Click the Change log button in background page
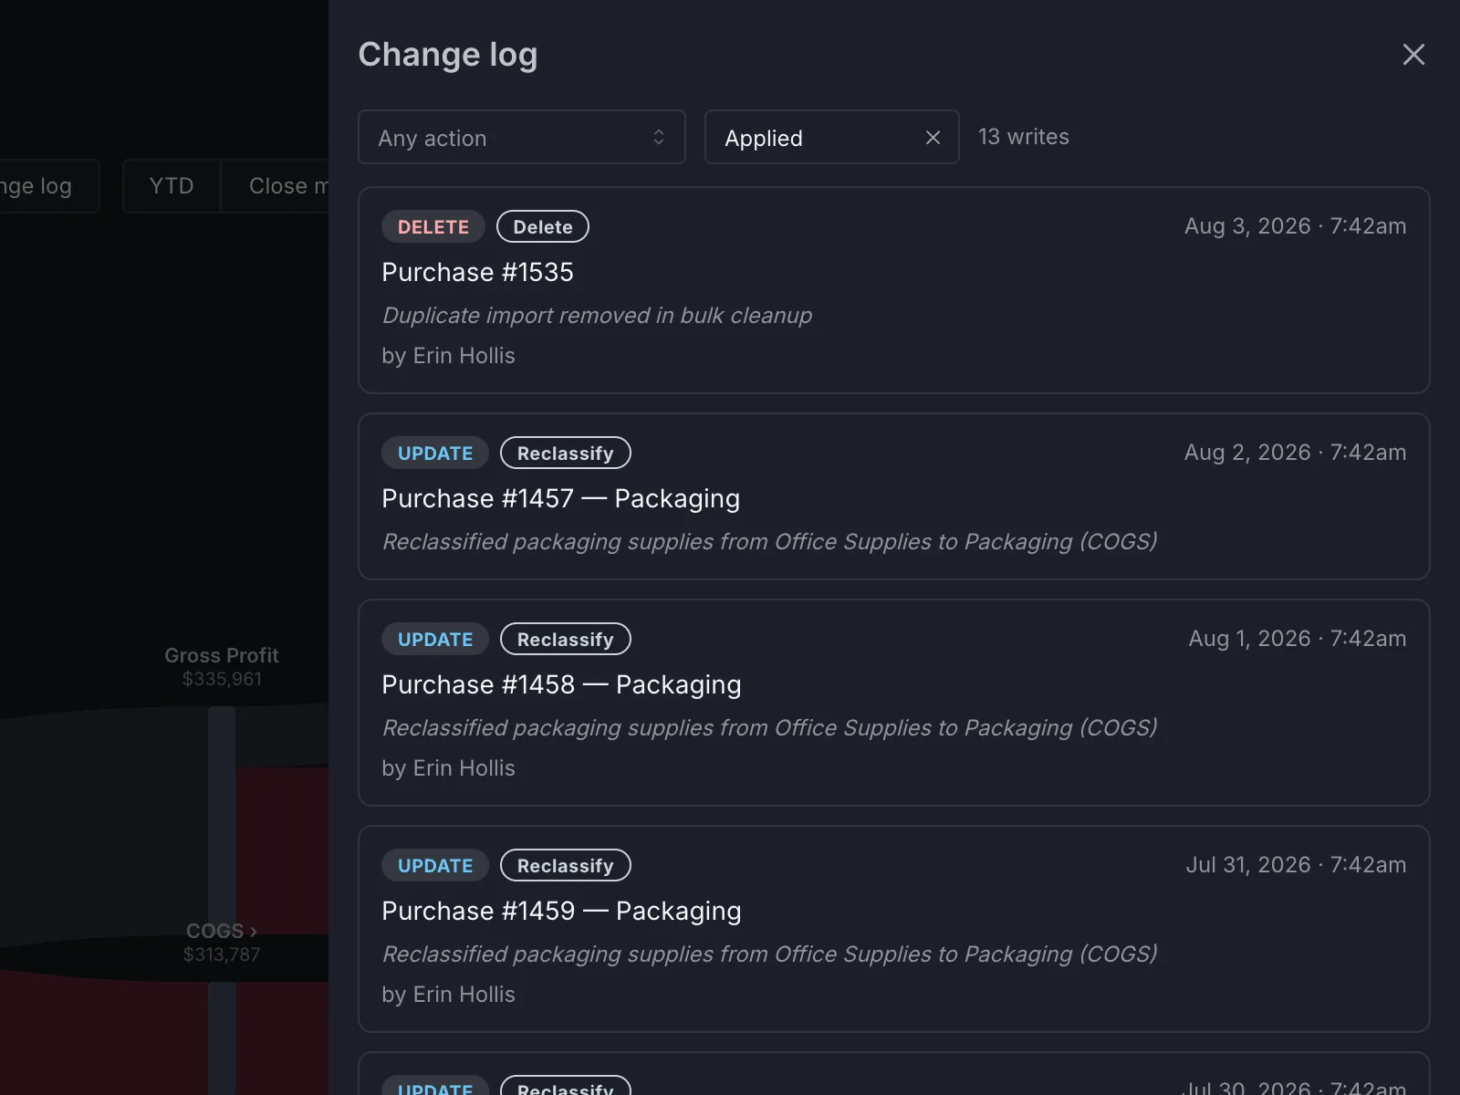 click(x=49, y=186)
